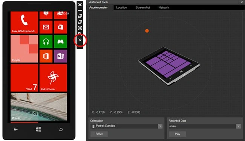Image resolution: width=245 pixels, height=141 pixels.
Task: Click the Additional Tools title text
Action: point(98,2)
